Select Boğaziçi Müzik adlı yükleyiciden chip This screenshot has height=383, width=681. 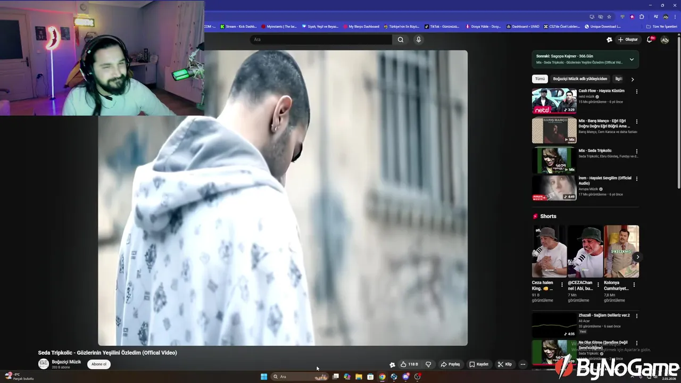580,79
